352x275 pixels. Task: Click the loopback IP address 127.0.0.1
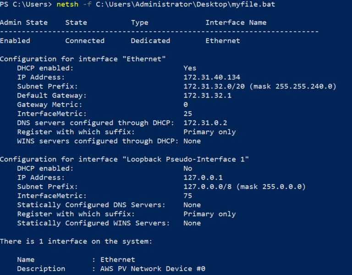pos(203,177)
